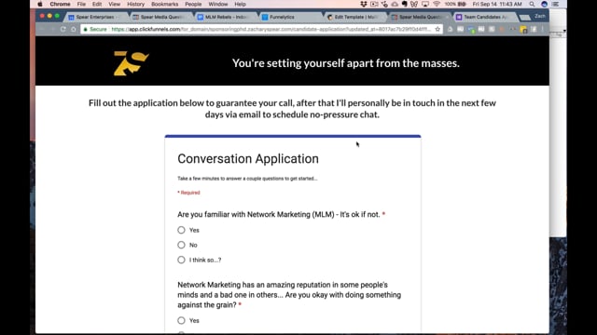The width and height of the screenshot is (597, 335).
Task: Open the People menu
Action: [x=193, y=4]
